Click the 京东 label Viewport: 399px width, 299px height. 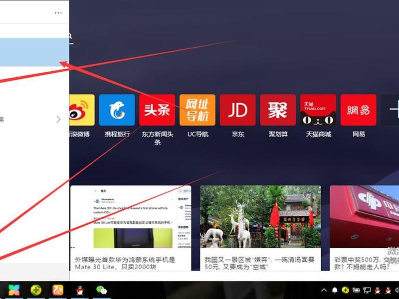click(x=238, y=134)
